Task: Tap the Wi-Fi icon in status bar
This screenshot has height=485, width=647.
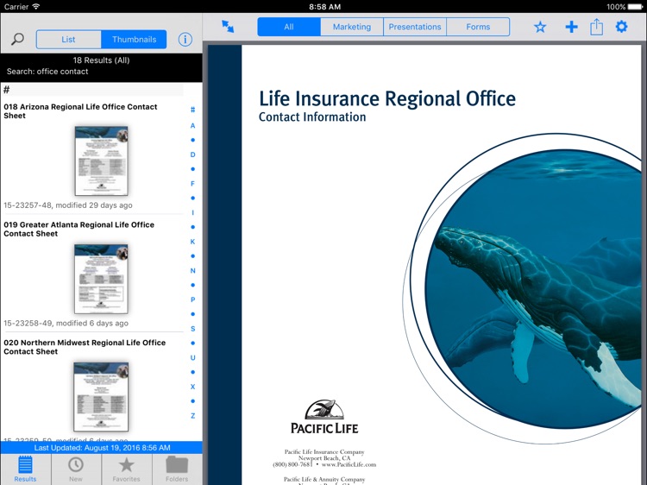Action: click(x=36, y=7)
